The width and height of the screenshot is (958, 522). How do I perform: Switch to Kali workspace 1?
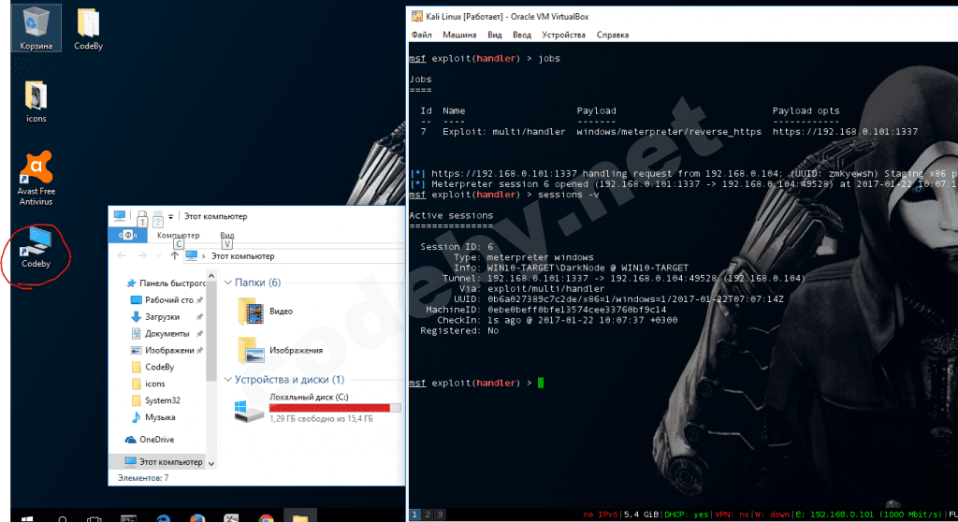[414, 515]
